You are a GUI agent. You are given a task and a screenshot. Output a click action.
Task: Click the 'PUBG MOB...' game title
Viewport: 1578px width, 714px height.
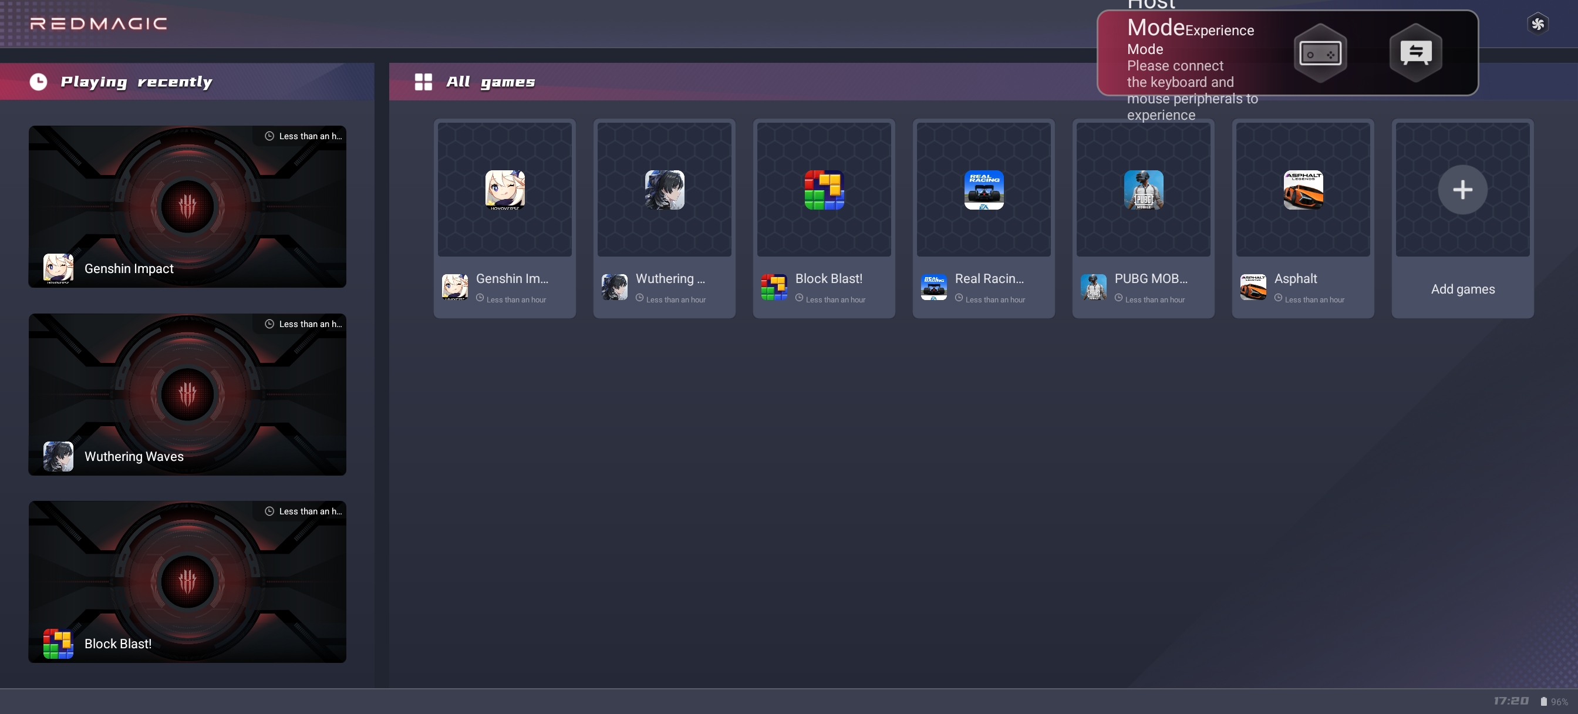1151,279
